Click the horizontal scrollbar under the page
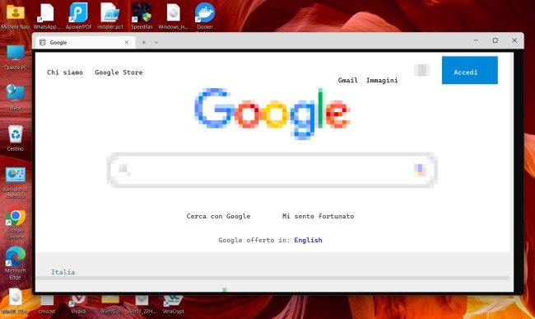The image size is (535, 319). click(x=272, y=279)
